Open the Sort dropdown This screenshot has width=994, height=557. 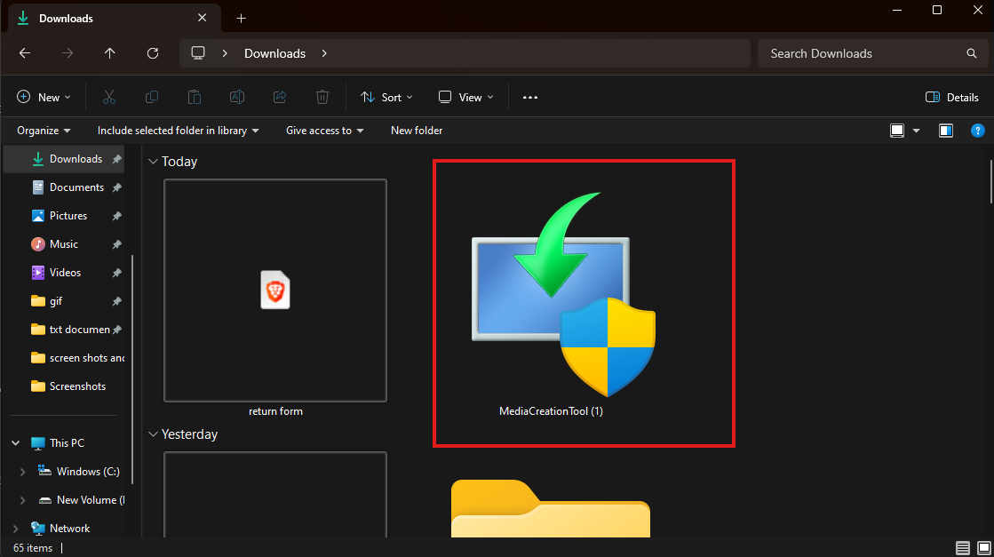(x=386, y=97)
